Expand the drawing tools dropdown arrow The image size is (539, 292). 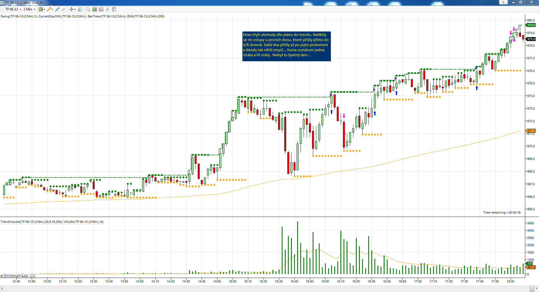click(x=52, y=9)
